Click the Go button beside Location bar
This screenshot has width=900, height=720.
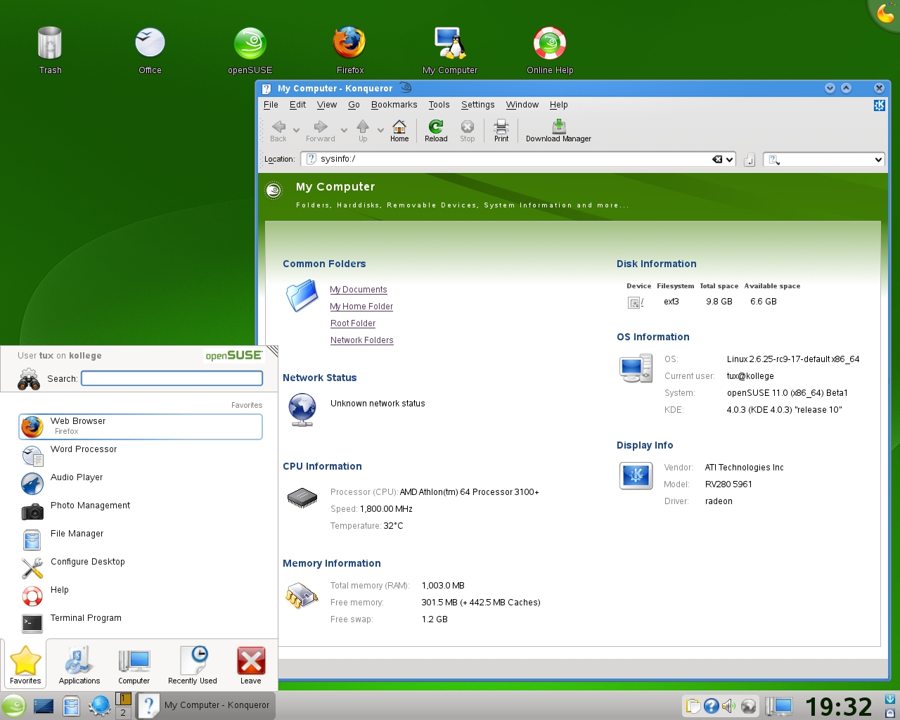[750, 160]
